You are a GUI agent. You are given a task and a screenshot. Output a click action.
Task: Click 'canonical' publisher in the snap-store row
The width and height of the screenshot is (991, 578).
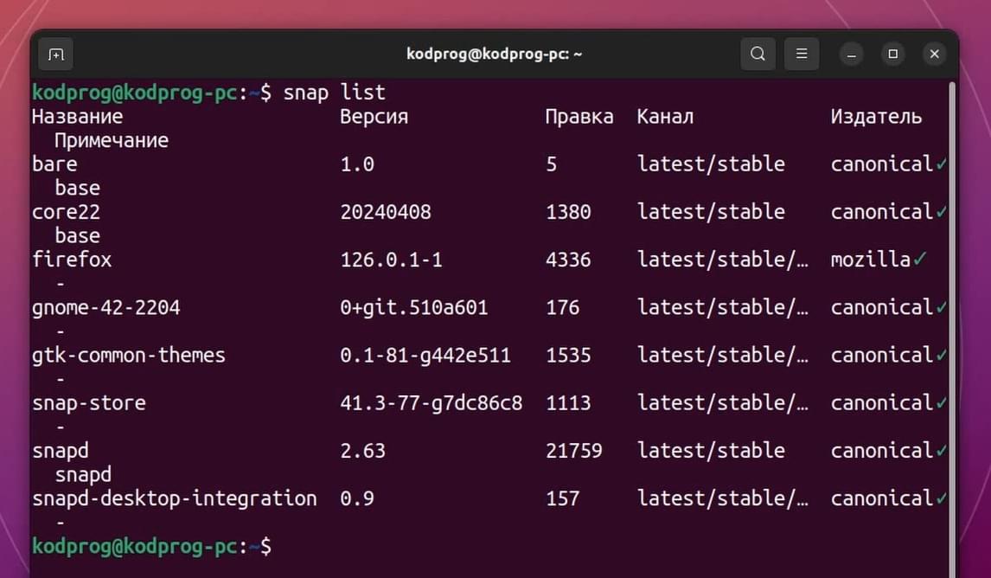click(x=882, y=403)
